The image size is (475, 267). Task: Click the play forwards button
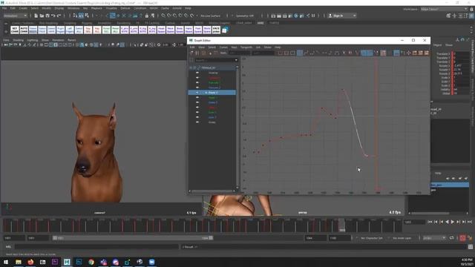point(453,222)
